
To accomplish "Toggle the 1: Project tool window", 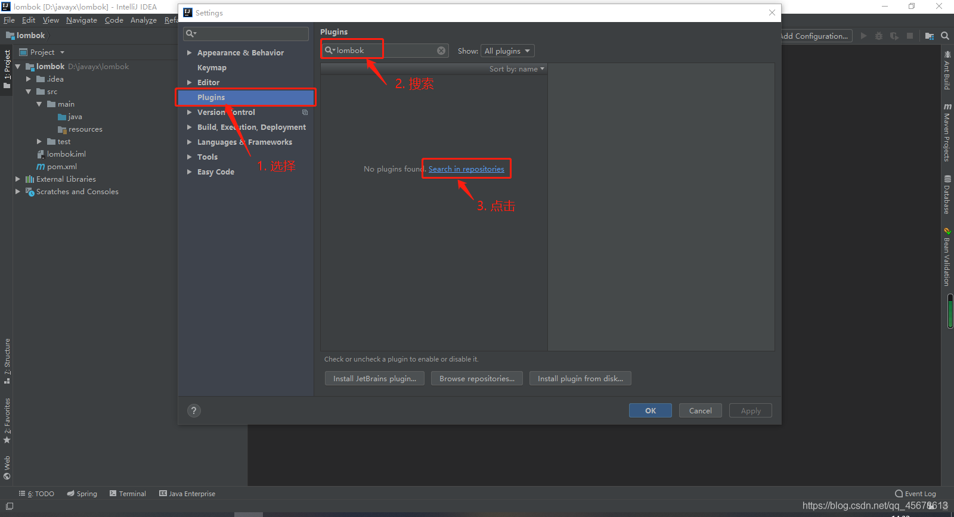I will click(7, 69).
